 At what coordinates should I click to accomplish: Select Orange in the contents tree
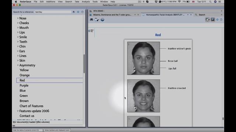click(x=25, y=75)
